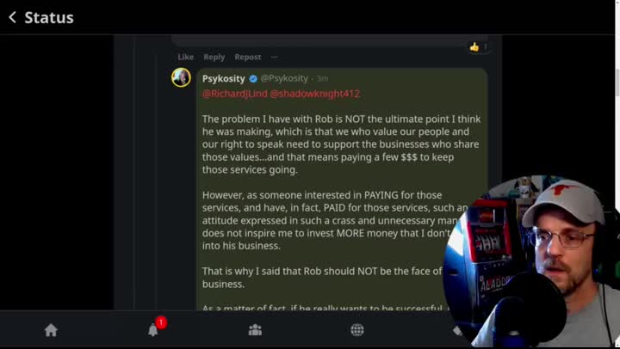Open the @shadowknight412 mention link
Image resolution: width=620 pixels, height=349 pixels.
(315, 93)
